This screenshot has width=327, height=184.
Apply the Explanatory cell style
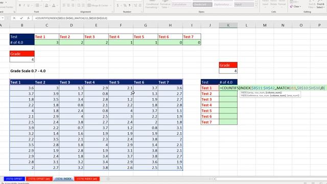tap(223, 5)
